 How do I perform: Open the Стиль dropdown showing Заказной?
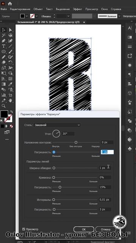[57, 125]
